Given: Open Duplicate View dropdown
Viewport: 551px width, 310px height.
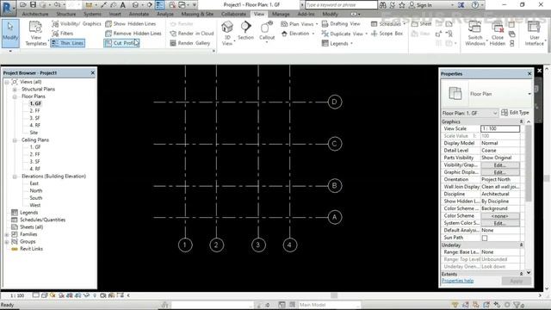Looking at the screenshot, I should click(344, 34).
